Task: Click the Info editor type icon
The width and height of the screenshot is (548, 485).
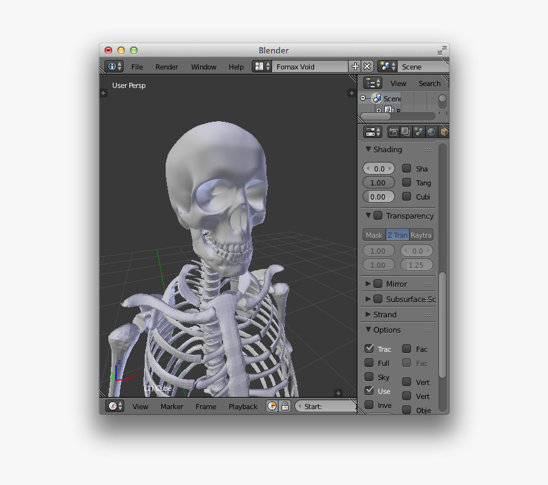Action: click(114, 66)
